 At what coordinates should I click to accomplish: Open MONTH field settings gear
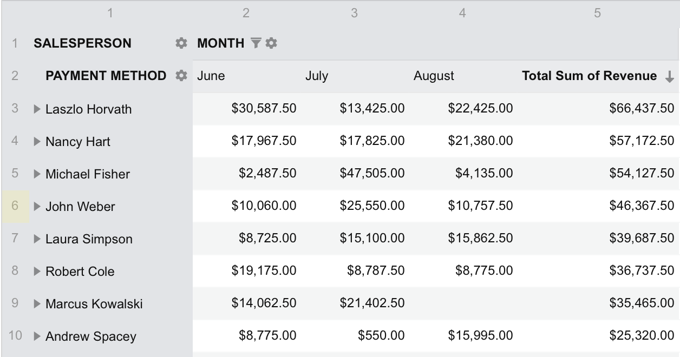click(x=271, y=43)
